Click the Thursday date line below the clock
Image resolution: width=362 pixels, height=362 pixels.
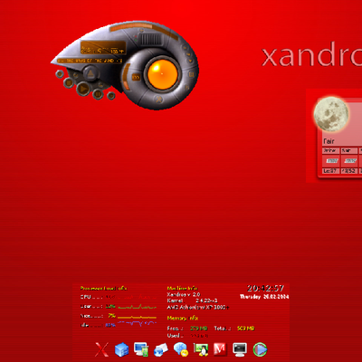pyautogui.click(x=264, y=297)
